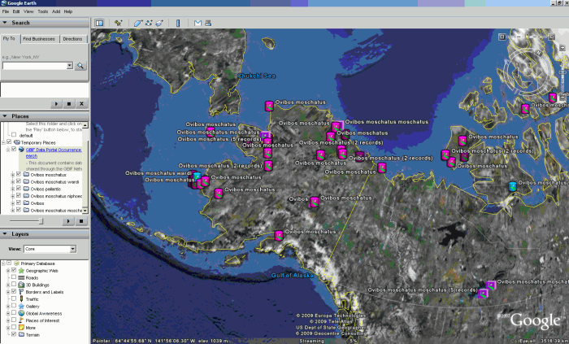
Task: Click the Gallery star icon
Action: (x=21, y=307)
